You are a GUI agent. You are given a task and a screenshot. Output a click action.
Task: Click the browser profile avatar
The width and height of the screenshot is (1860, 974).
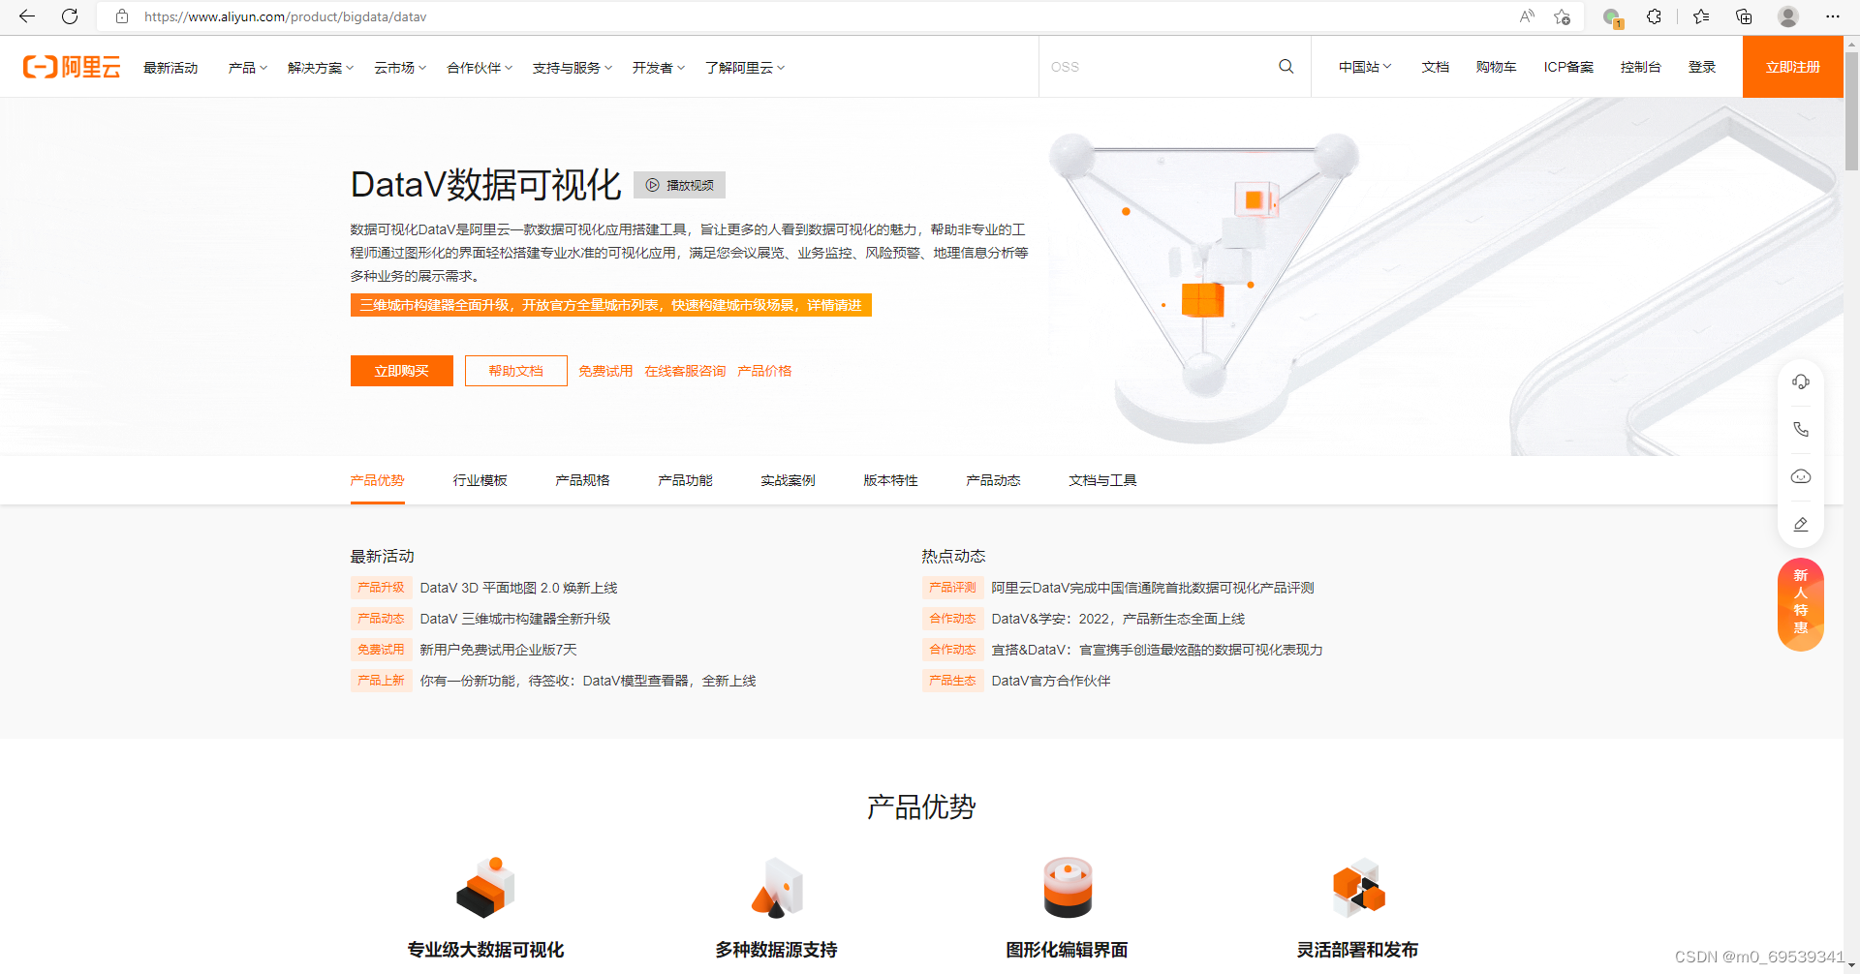click(x=1788, y=16)
